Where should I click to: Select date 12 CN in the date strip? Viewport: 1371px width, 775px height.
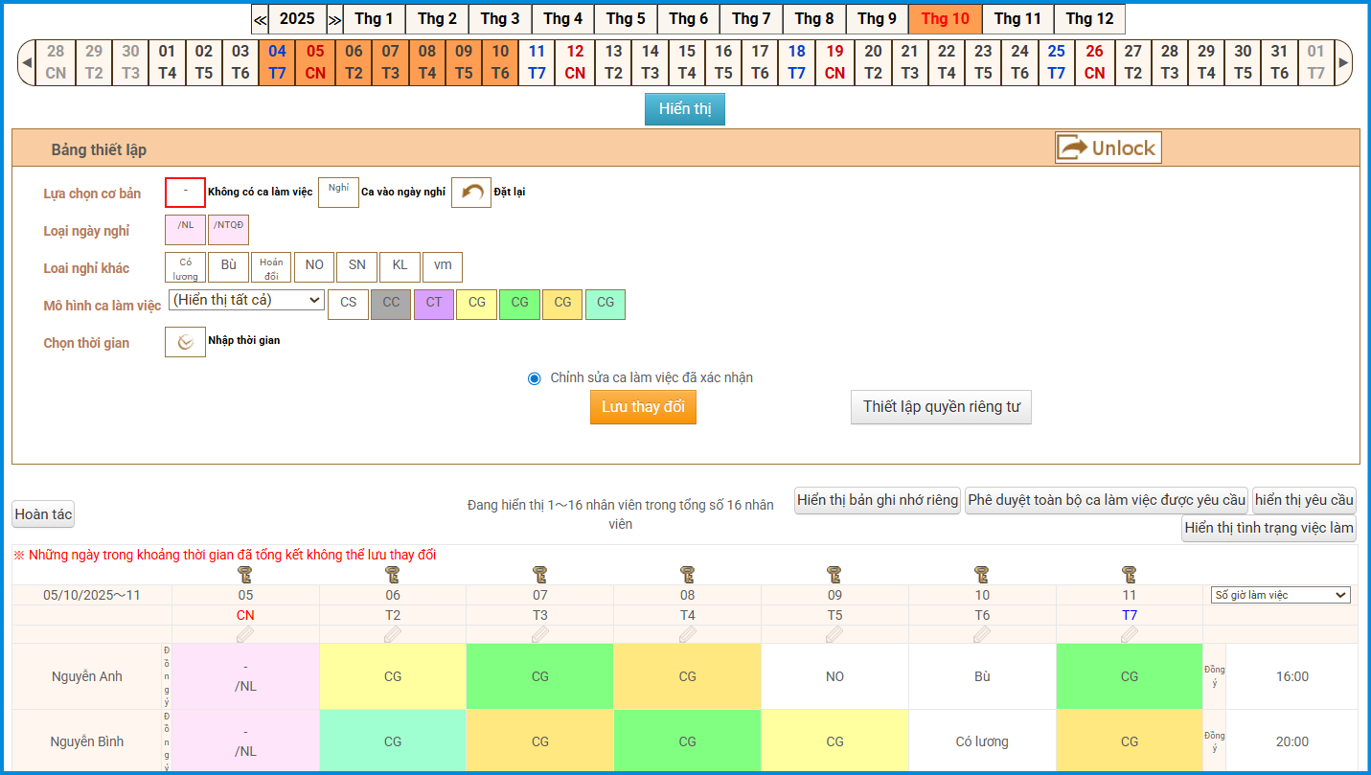pyautogui.click(x=575, y=62)
